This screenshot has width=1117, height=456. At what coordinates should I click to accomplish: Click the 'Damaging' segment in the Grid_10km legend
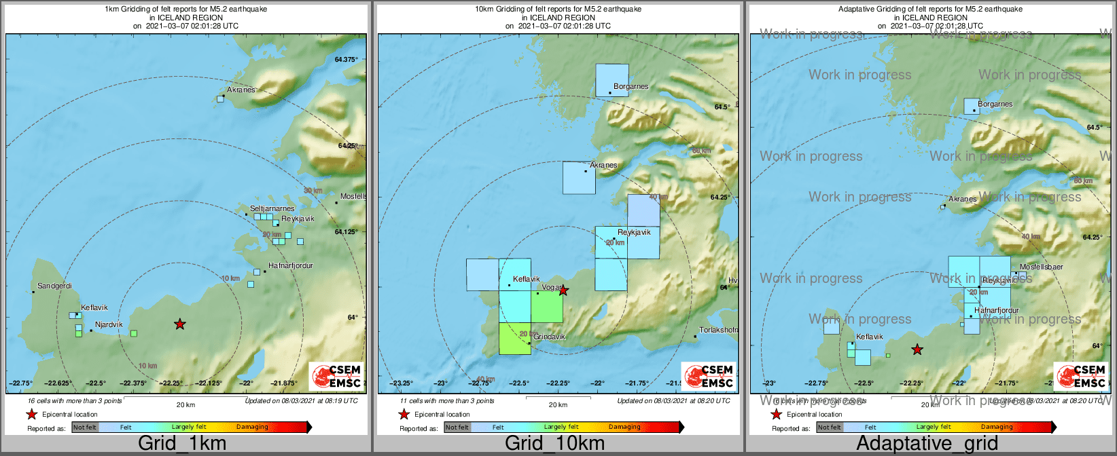tap(625, 427)
